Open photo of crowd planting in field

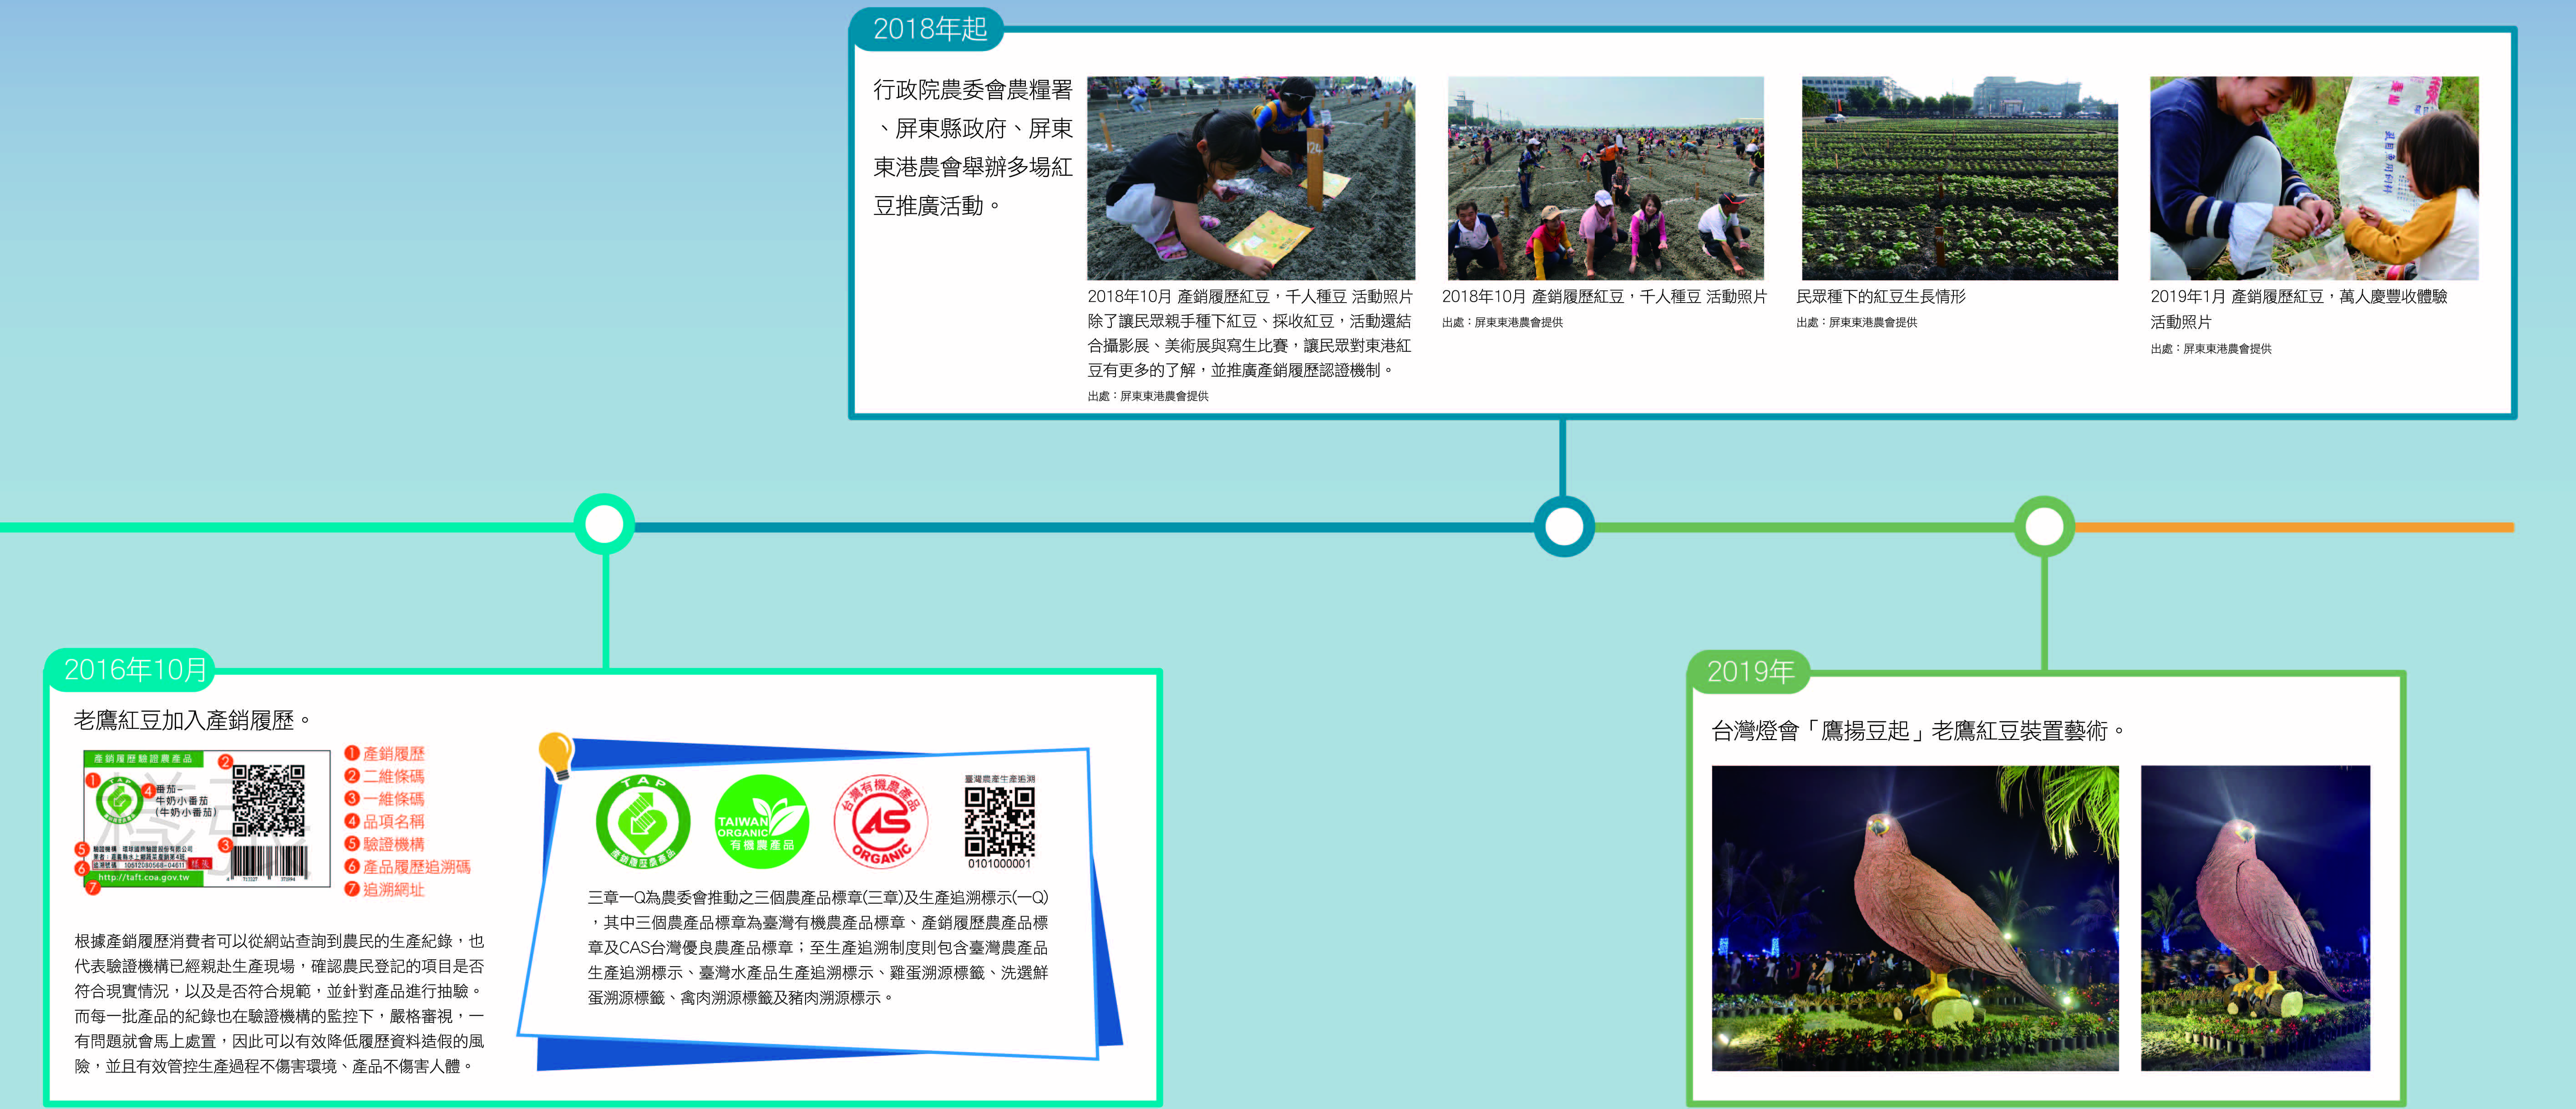(x=1606, y=178)
